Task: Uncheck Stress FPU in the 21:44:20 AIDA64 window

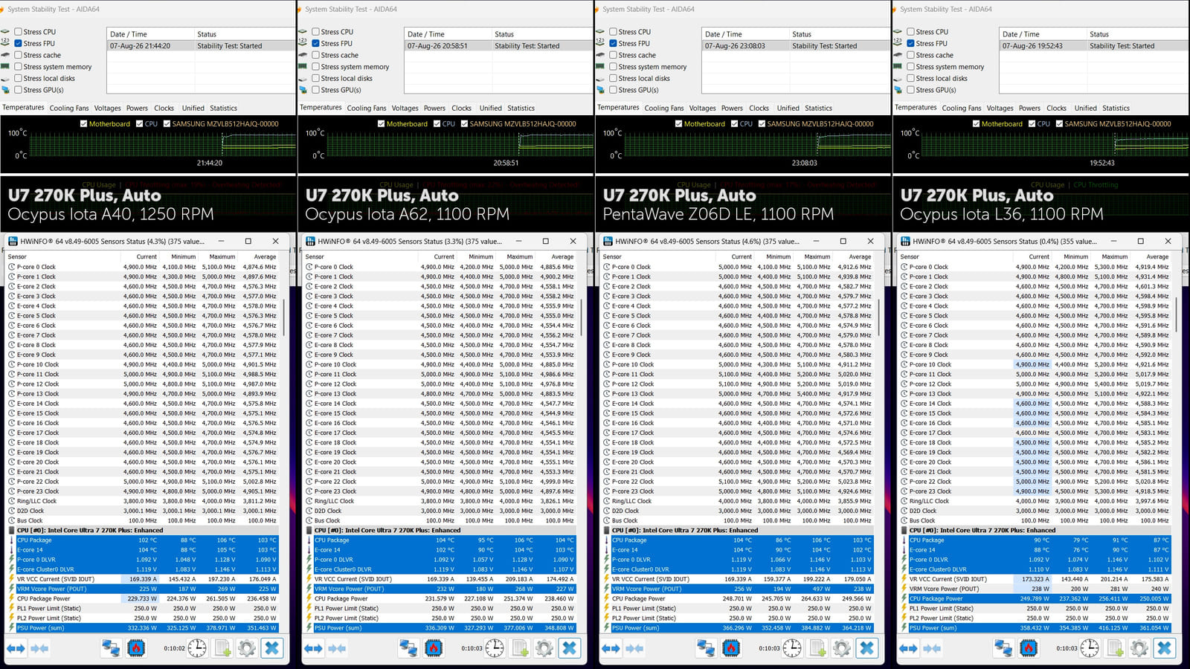Action: click(x=18, y=43)
